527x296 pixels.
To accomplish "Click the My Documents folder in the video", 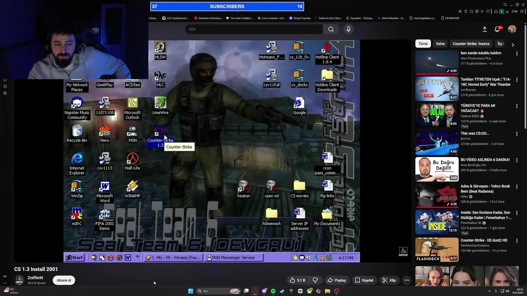I will point(327,217).
